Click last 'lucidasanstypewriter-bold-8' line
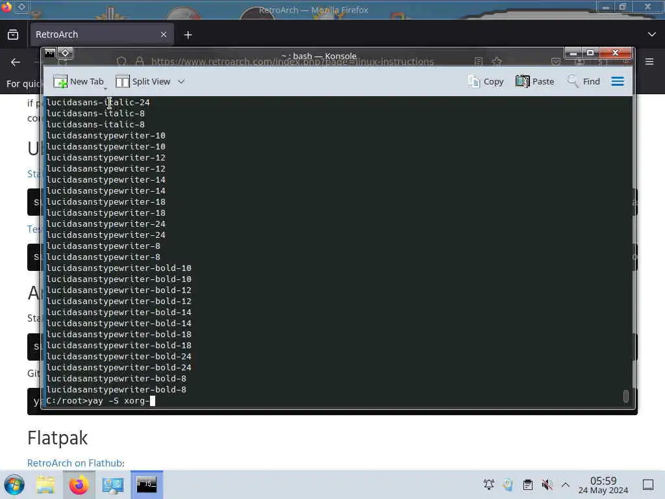 (x=116, y=390)
